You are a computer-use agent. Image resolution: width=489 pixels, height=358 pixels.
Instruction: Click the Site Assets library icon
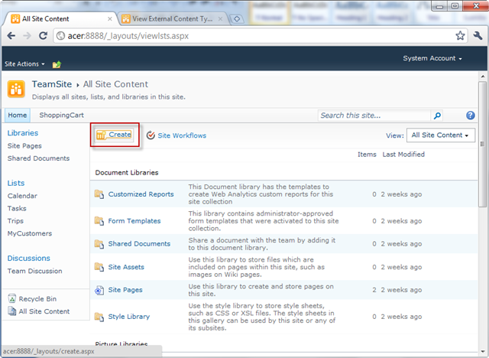(x=99, y=267)
